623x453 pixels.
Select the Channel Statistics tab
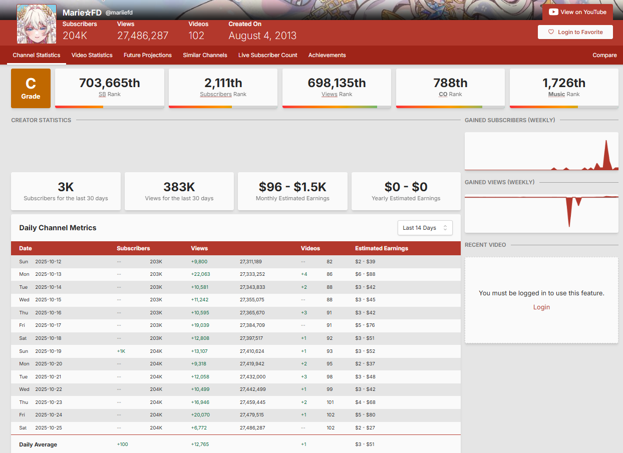(x=37, y=55)
